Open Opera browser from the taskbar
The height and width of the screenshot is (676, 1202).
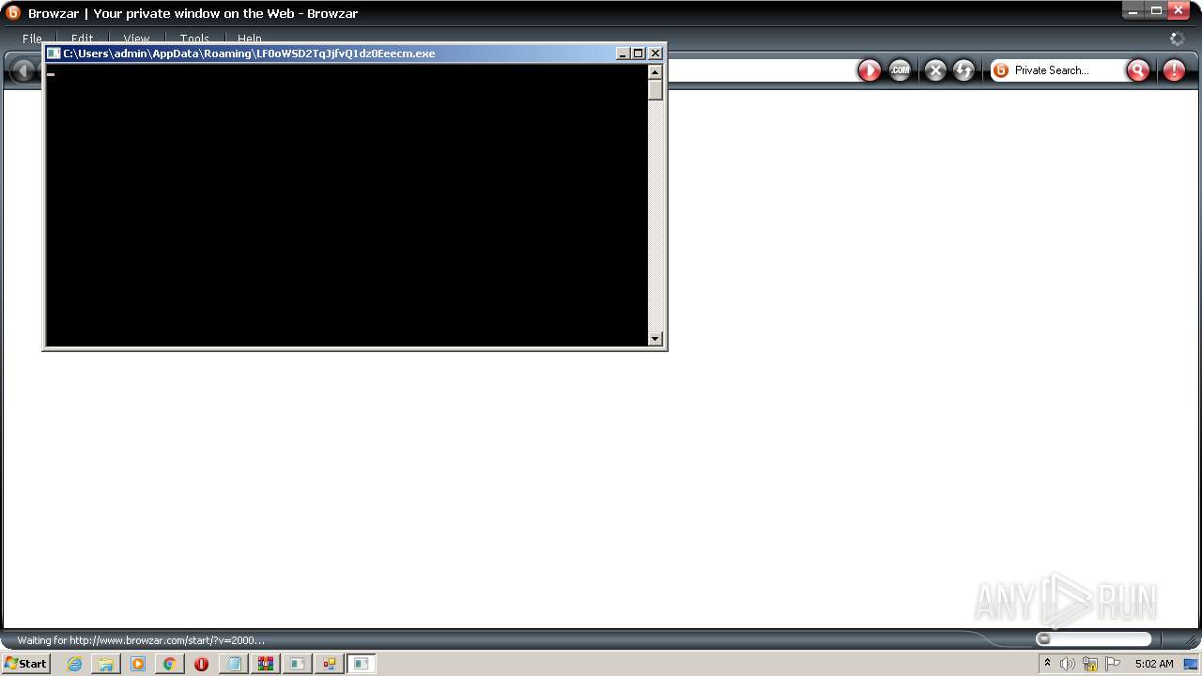201,664
